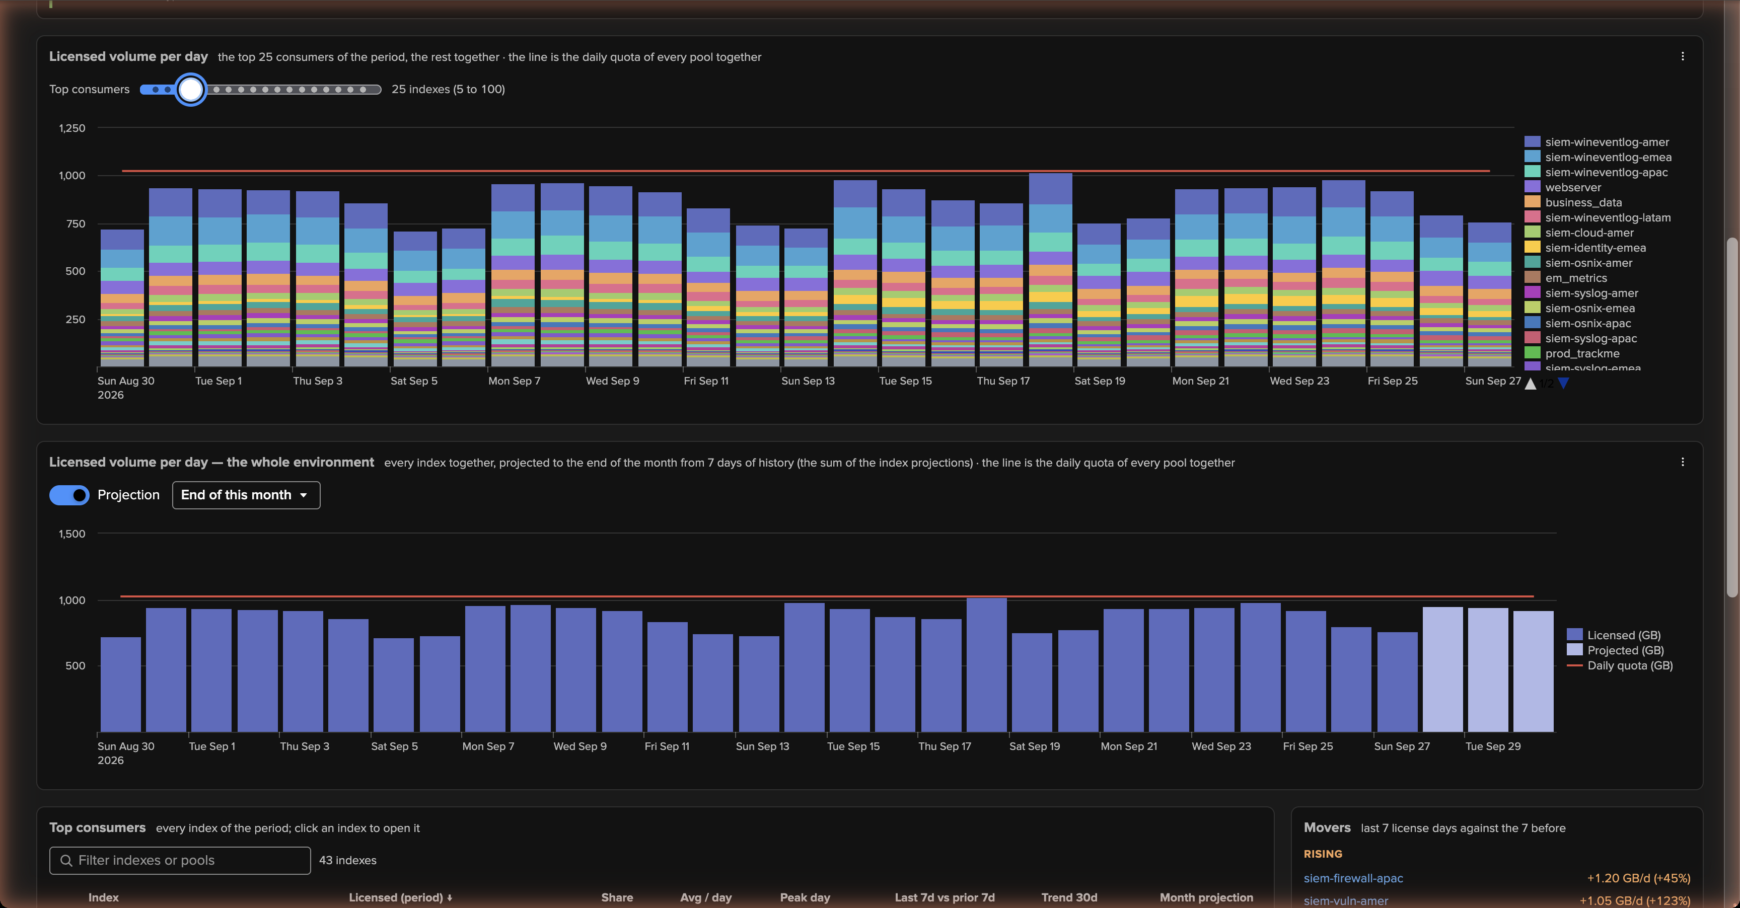Sort by the Month projection column
The image size is (1740, 908).
click(1206, 898)
